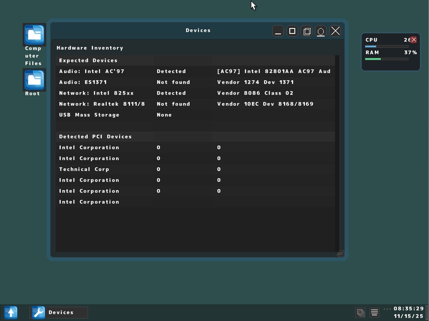Viewport: 429px width, 321px height.
Task: Close the CPU/RAM monitor widget
Action: click(x=413, y=39)
